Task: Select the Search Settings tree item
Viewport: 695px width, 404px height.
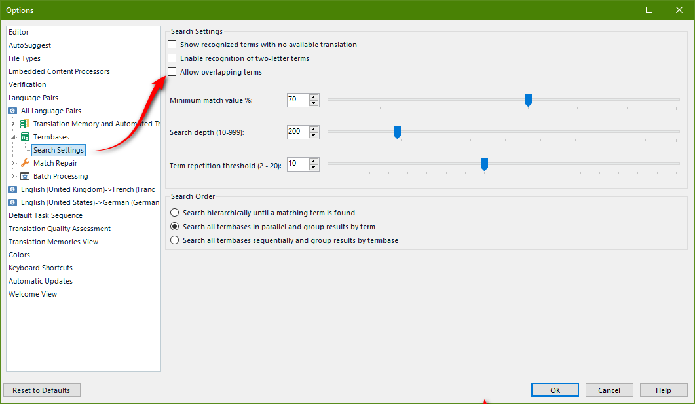Action: point(58,150)
